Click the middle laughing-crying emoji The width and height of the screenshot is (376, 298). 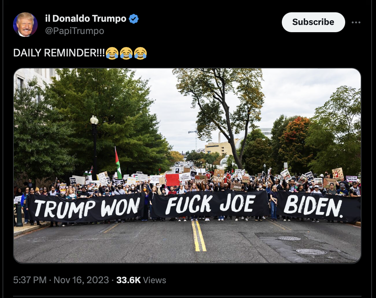coord(126,53)
